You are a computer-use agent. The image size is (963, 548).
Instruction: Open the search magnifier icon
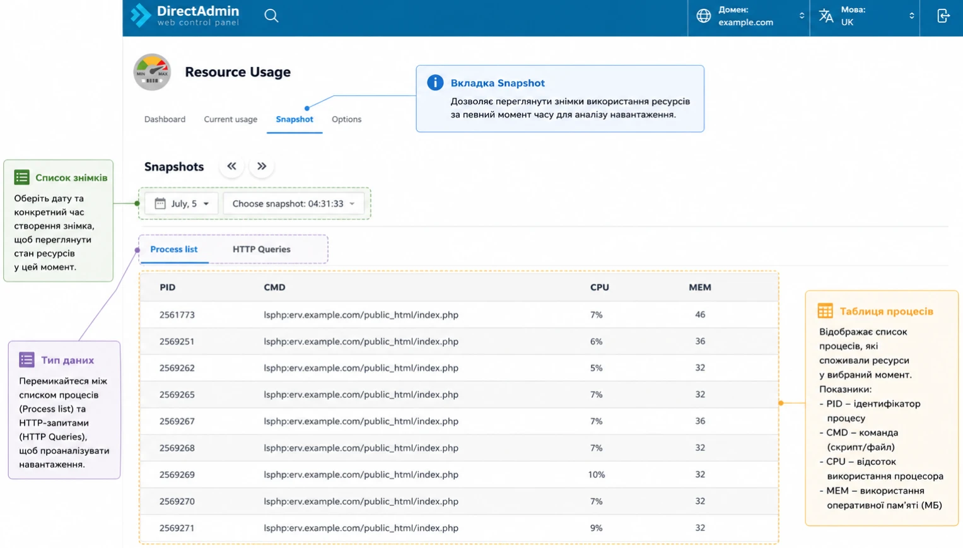(x=271, y=16)
